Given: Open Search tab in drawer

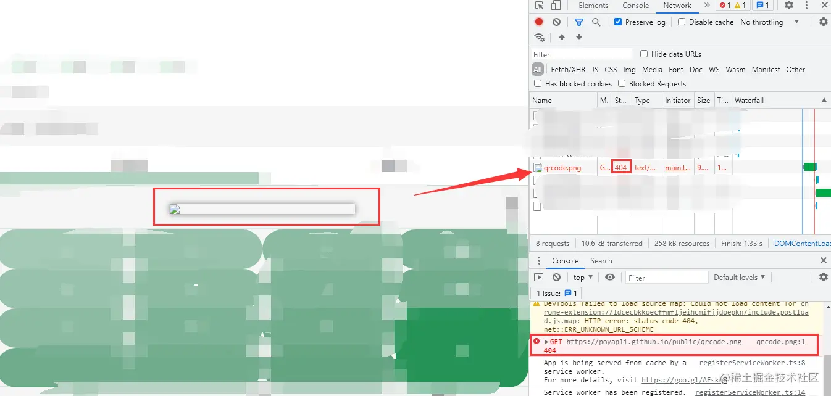Looking at the screenshot, I should coord(601,260).
